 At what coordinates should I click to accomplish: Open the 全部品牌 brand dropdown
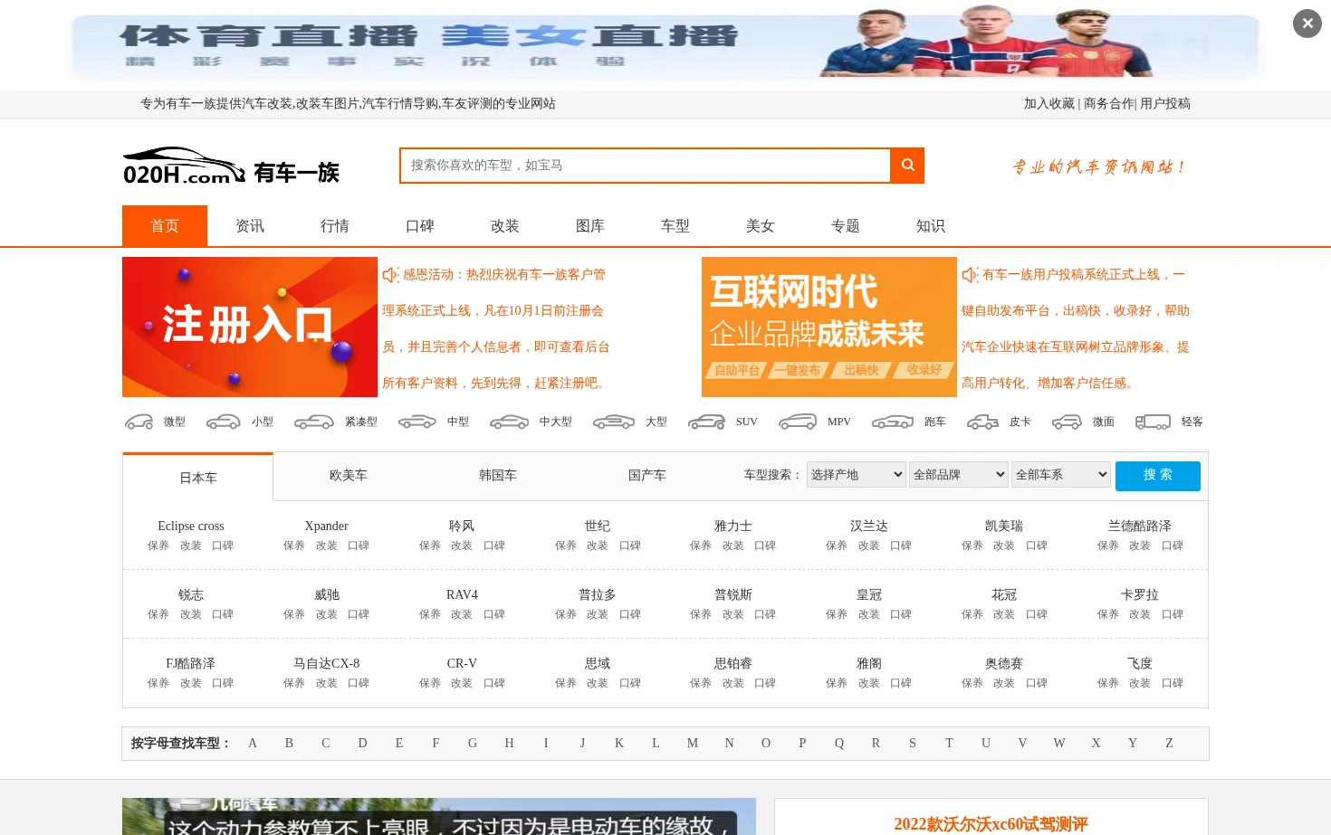point(959,474)
